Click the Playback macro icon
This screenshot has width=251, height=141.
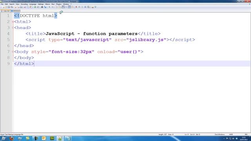[82, 7]
